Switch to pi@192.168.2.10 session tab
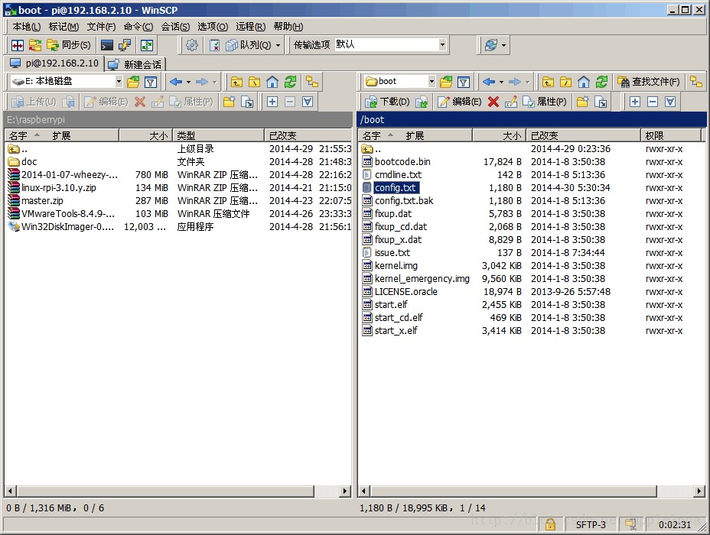 tap(54, 63)
